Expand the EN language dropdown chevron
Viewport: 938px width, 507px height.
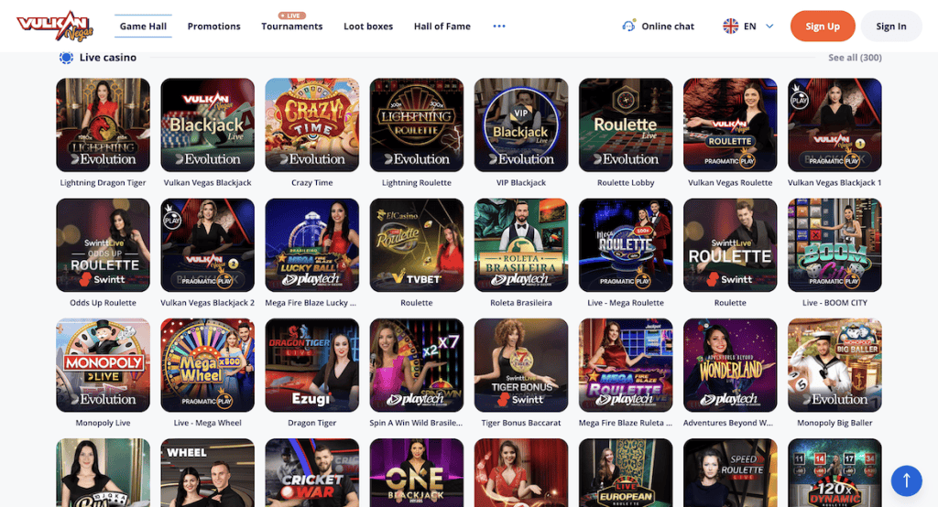coord(769,27)
